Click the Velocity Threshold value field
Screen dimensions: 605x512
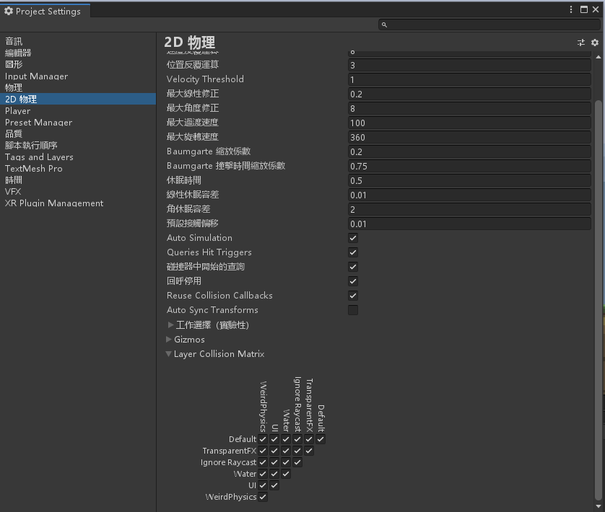[469, 79]
